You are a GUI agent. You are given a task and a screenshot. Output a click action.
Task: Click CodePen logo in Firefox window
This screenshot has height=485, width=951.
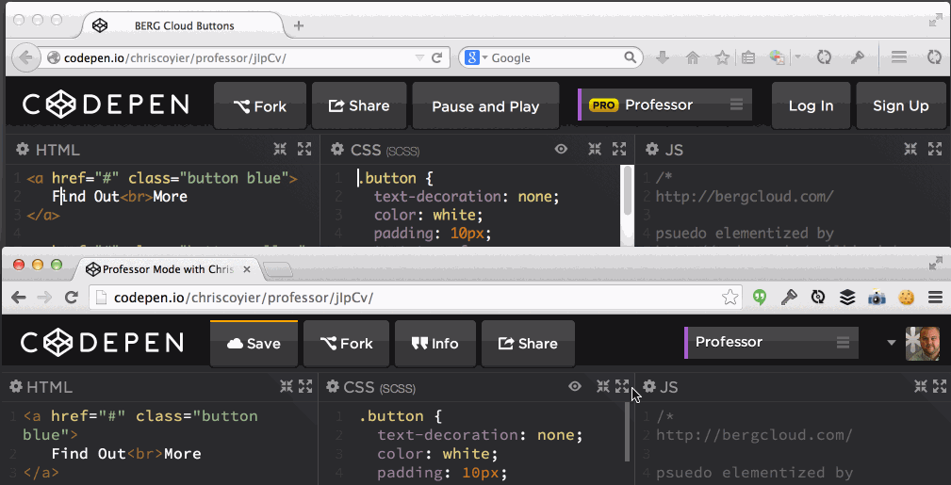(x=106, y=105)
